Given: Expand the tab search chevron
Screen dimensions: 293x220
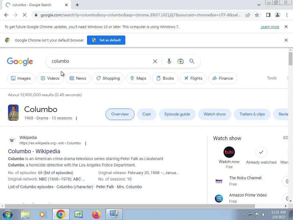Looking at the screenshot, I should [x=259, y=5].
